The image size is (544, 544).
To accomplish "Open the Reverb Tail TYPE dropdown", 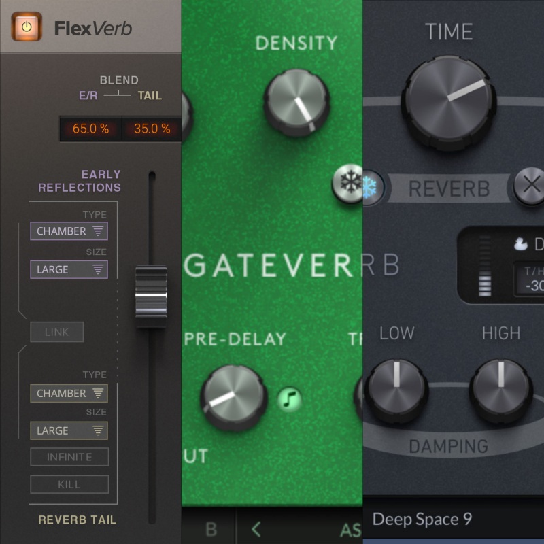I will pos(69,393).
